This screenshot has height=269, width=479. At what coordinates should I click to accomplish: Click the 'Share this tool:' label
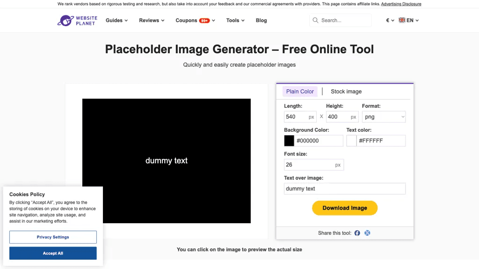[334, 233]
